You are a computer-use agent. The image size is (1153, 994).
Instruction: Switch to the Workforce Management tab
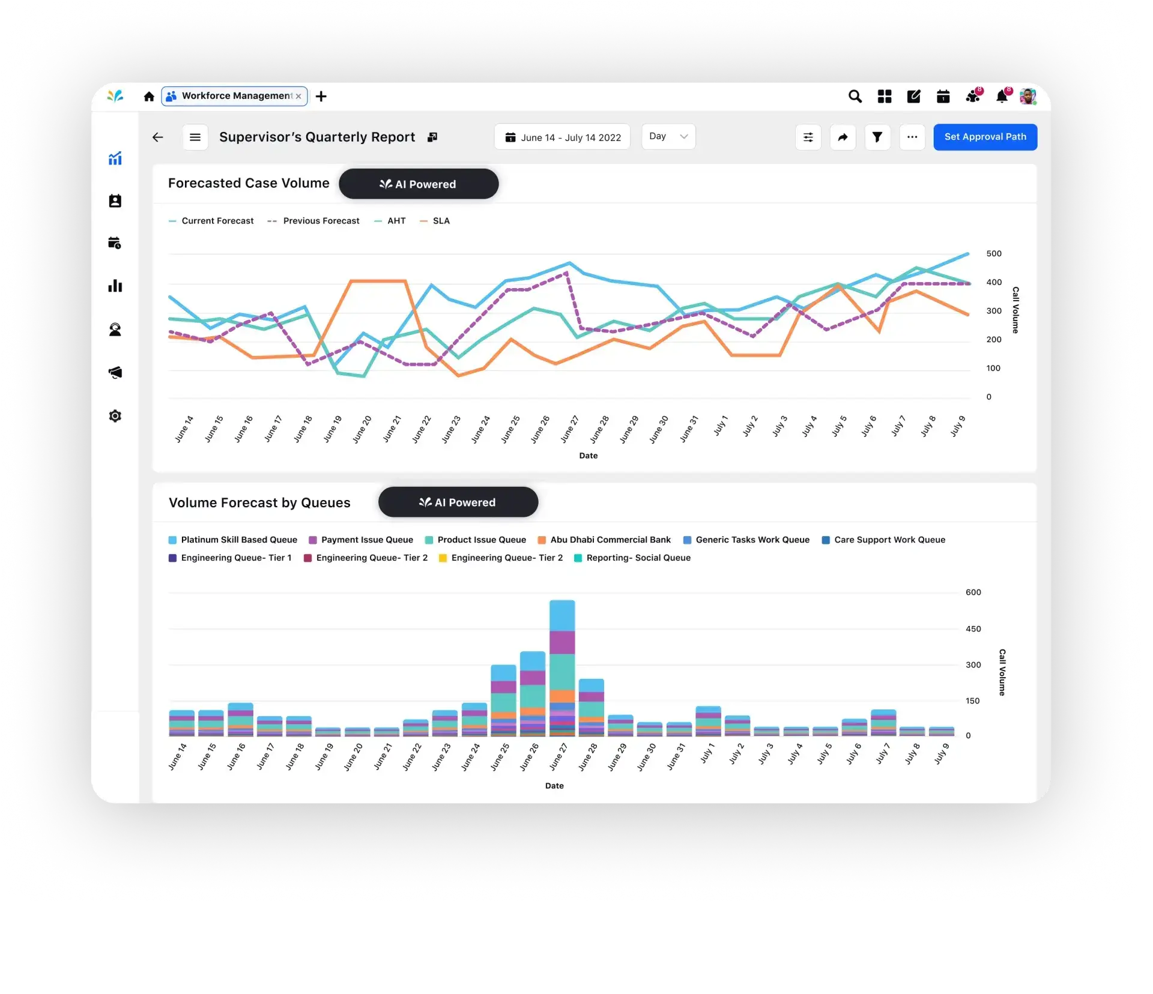[234, 96]
